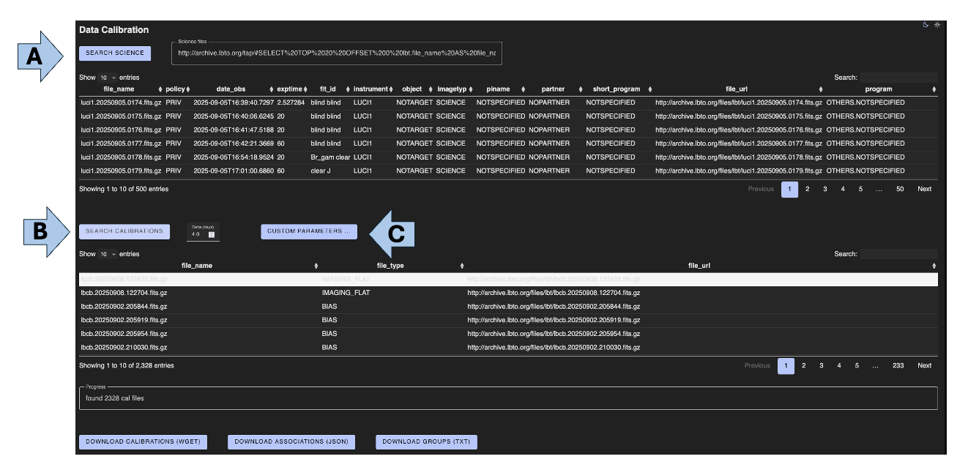This screenshot has height=470, width=968.
Task: Switch to light mode with the sun icon
Action: [x=937, y=25]
